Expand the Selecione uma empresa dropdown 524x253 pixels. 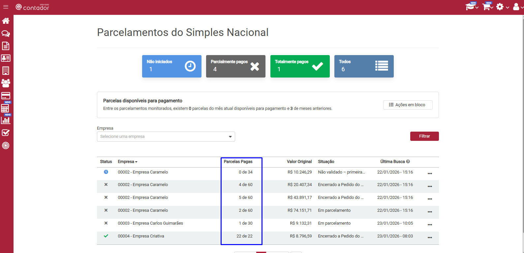(166, 137)
